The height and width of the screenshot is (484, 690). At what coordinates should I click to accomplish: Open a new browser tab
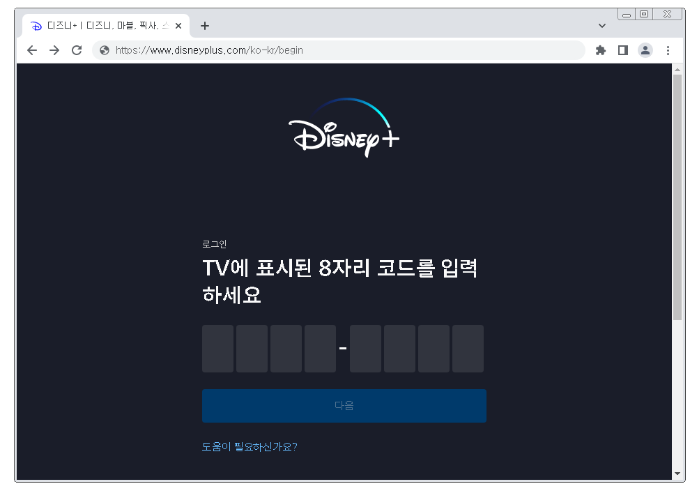click(205, 26)
